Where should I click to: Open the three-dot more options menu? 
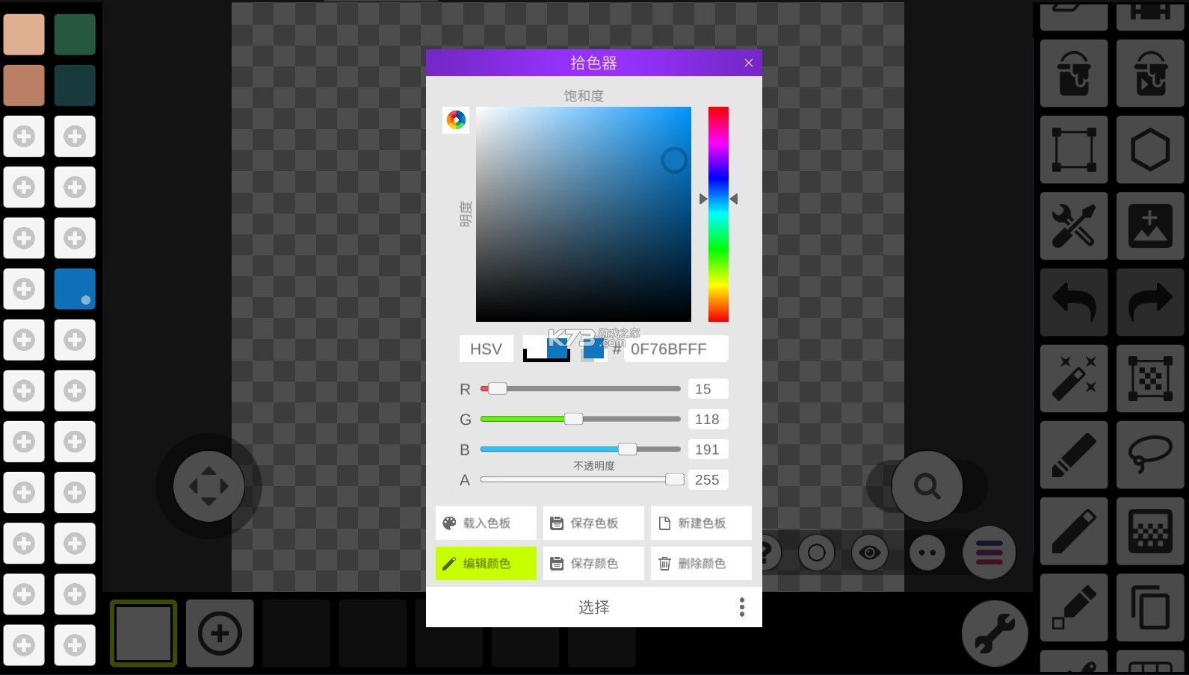tap(742, 607)
